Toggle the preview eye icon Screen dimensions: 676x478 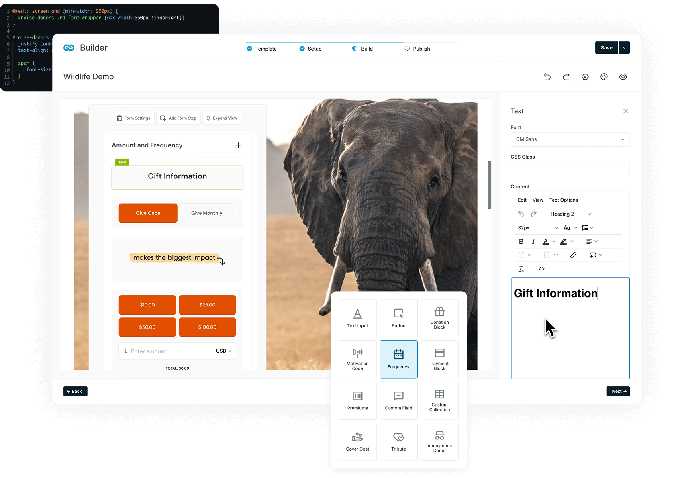(x=623, y=77)
